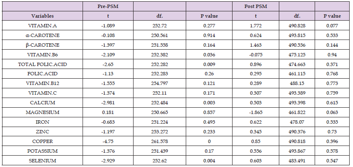Select the ZINC df value 253.272
This screenshot has width=353, height=167.
tap(160, 132)
